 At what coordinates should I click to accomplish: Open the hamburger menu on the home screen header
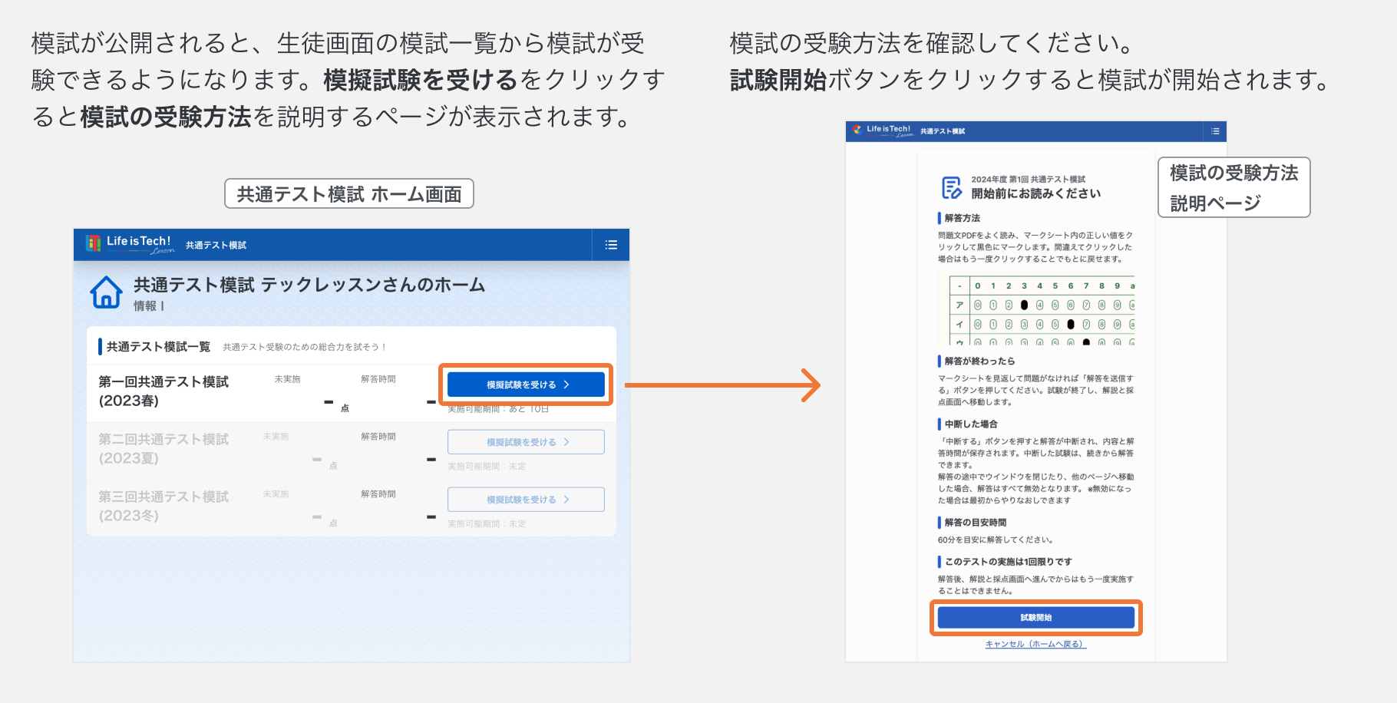click(611, 245)
